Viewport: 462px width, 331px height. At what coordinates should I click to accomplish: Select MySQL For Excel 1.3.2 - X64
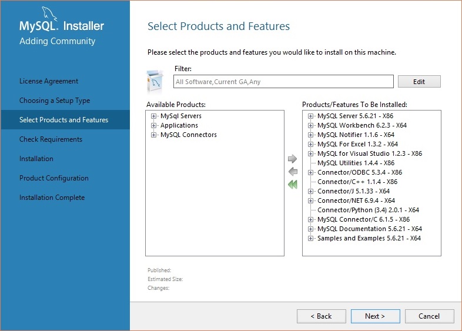(x=358, y=145)
